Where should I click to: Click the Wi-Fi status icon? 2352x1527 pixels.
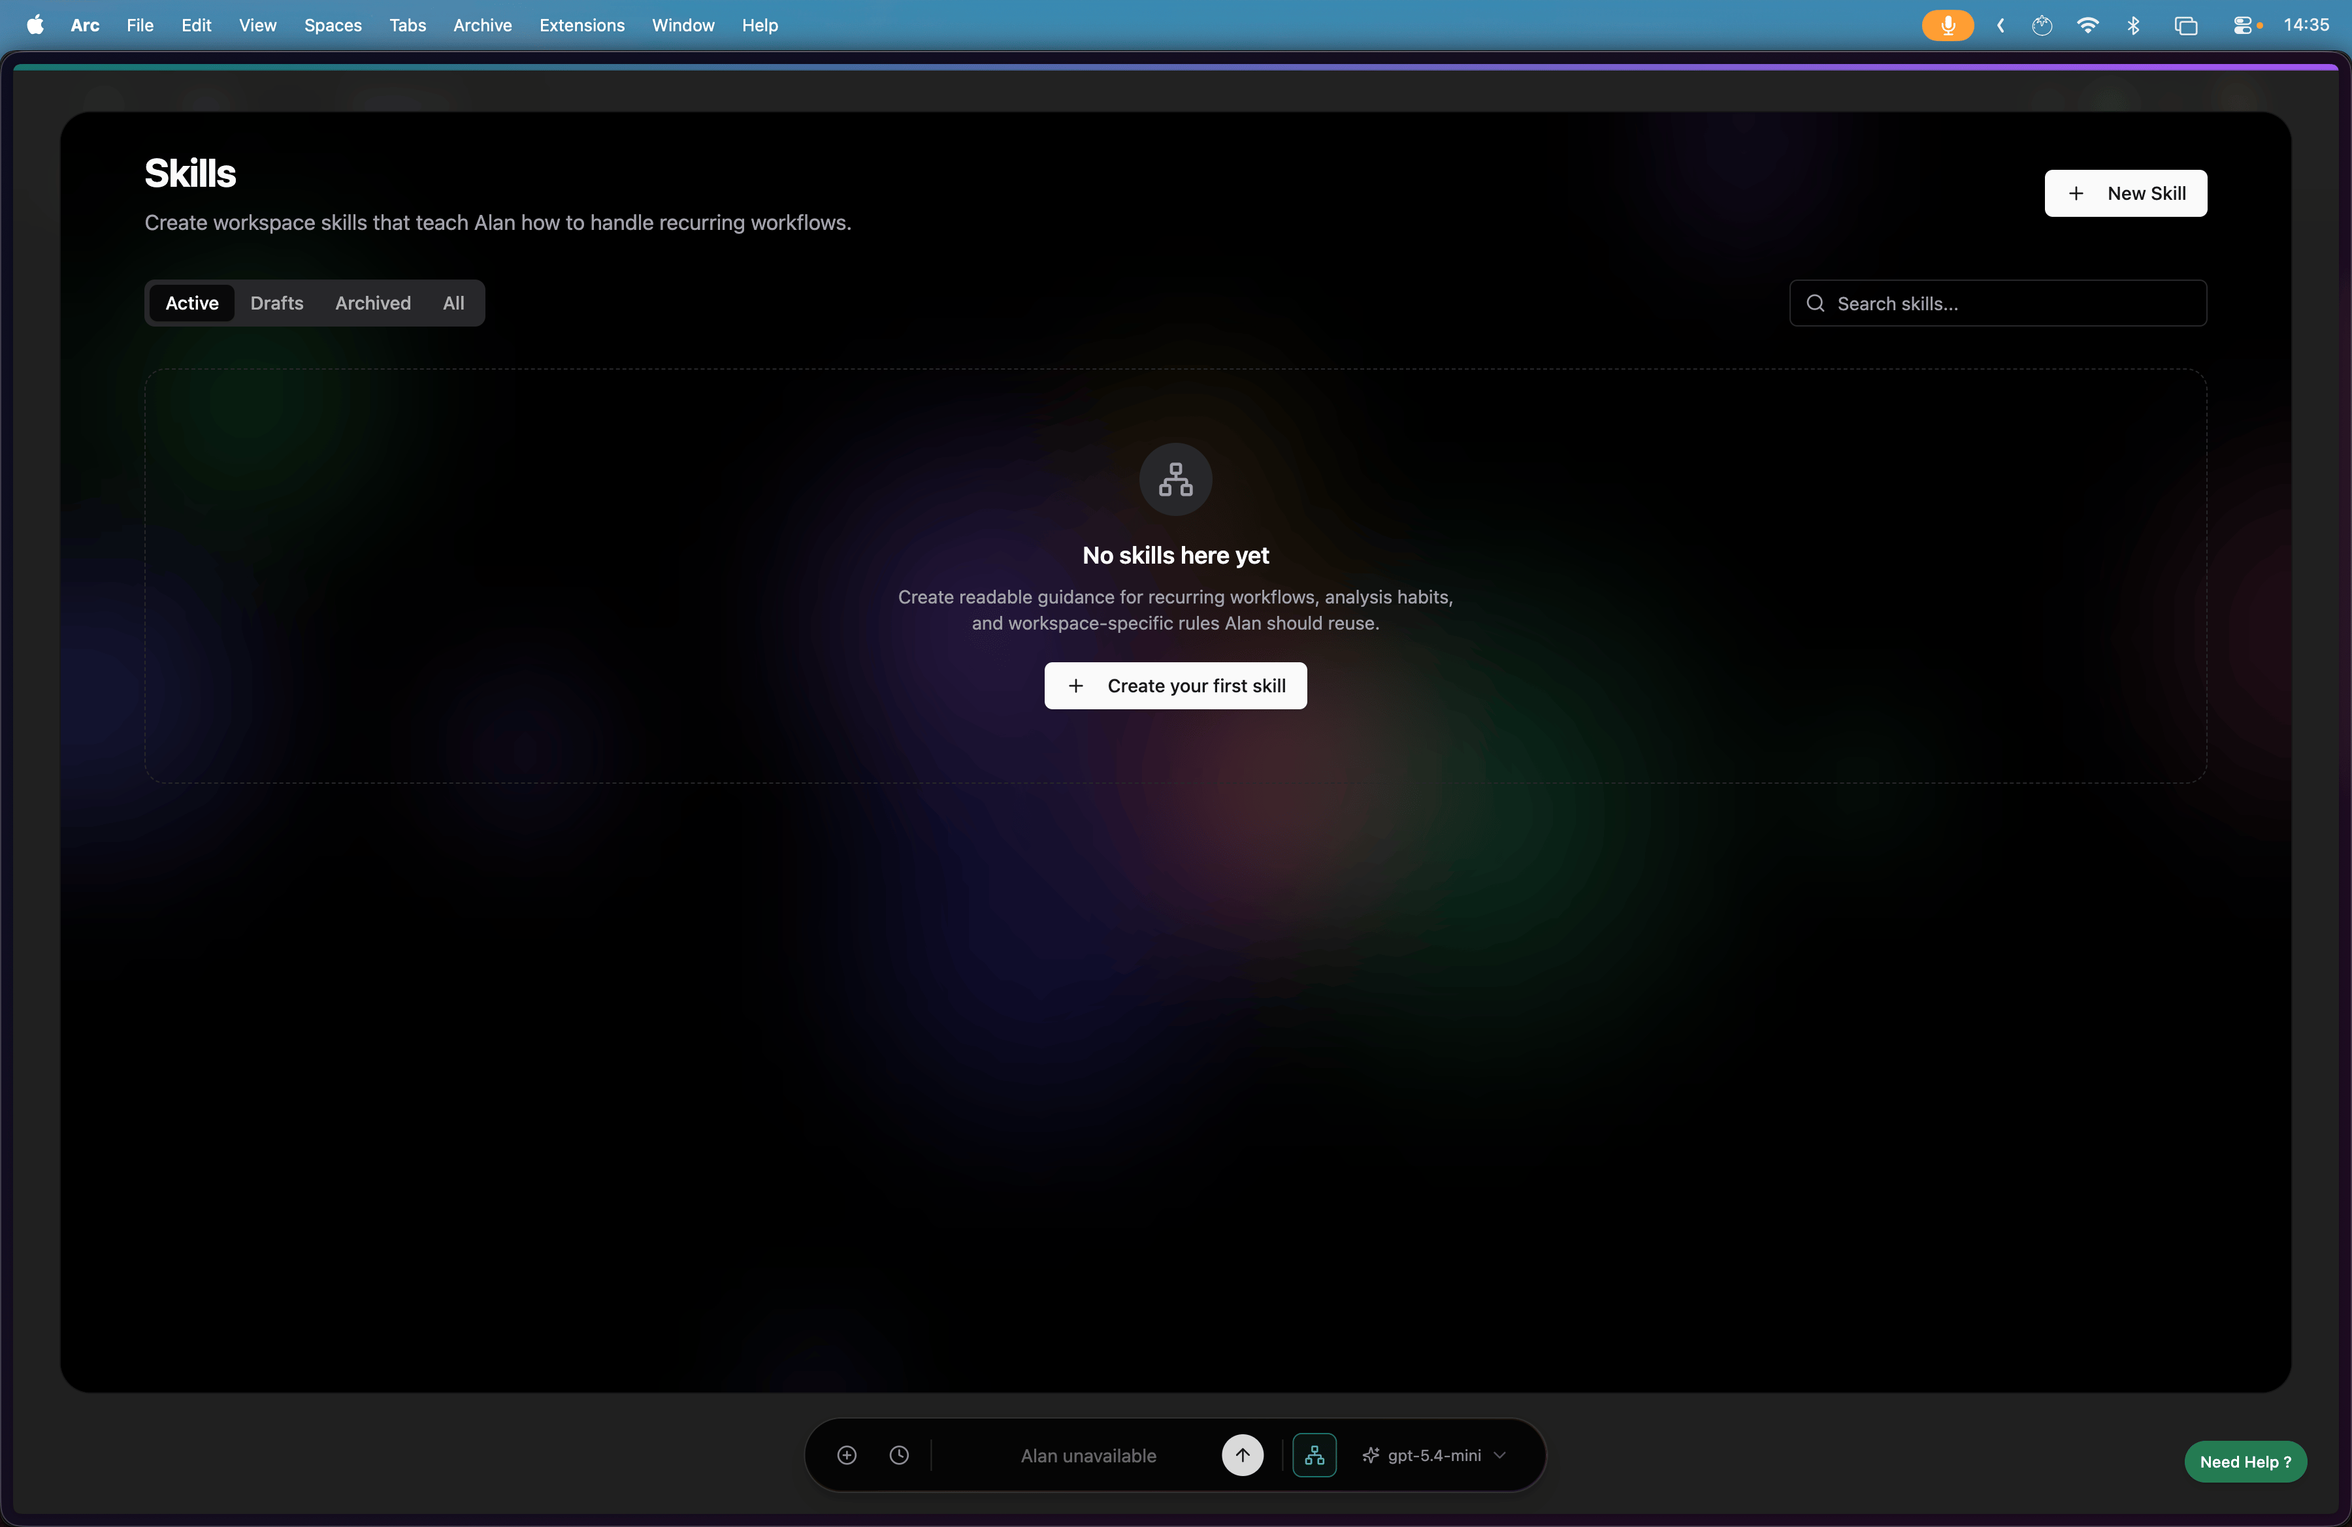point(2087,25)
